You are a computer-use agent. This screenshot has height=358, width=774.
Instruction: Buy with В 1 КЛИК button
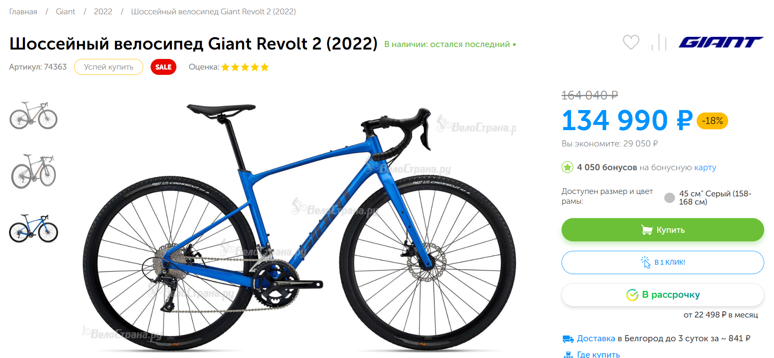coord(663,262)
